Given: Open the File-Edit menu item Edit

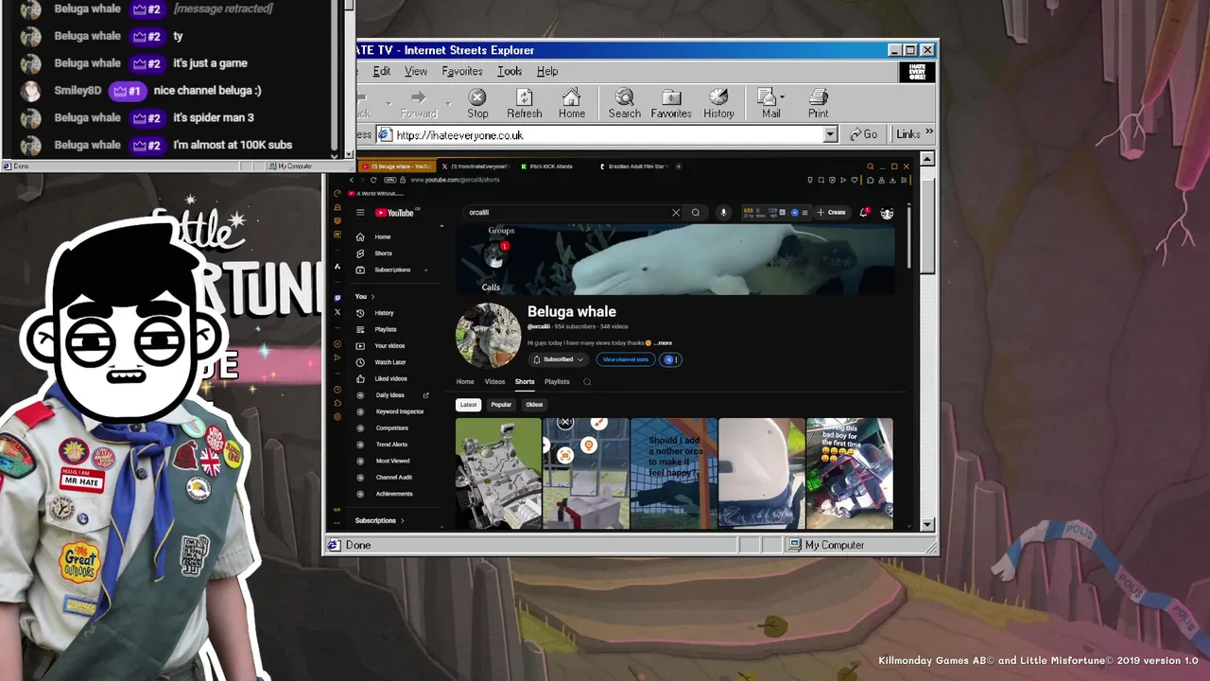Looking at the screenshot, I should [x=381, y=71].
